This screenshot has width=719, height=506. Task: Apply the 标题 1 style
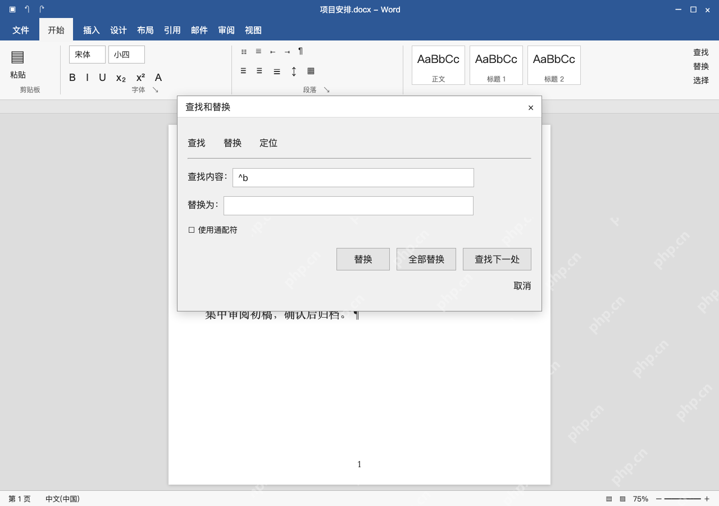pyautogui.click(x=496, y=65)
